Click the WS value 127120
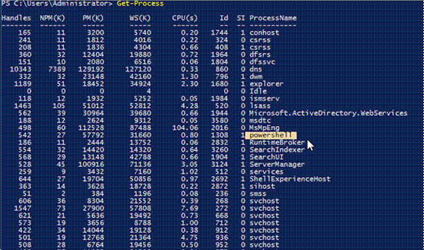The width and height of the screenshot is (424, 250). (x=138, y=69)
